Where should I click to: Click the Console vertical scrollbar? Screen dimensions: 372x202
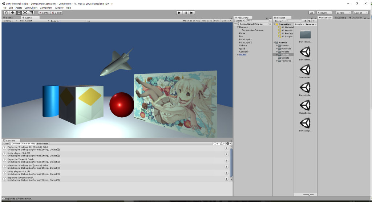[x=231, y=163]
